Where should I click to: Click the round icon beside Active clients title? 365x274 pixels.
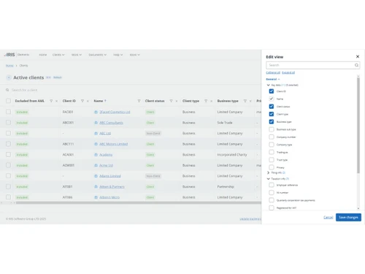9,77
